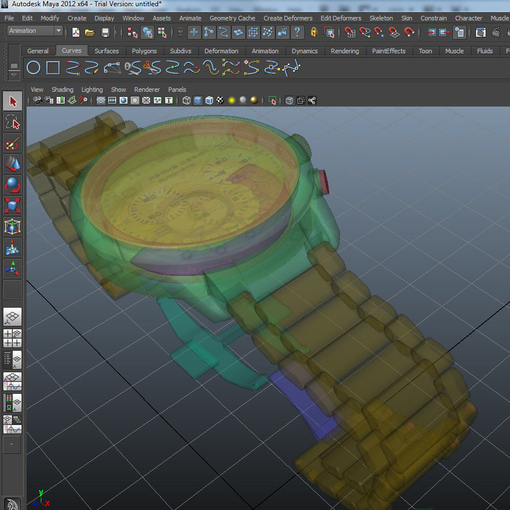Click the red crown of the watch model
The height and width of the screenshot is (510, 510).
(x=323, y=182)
